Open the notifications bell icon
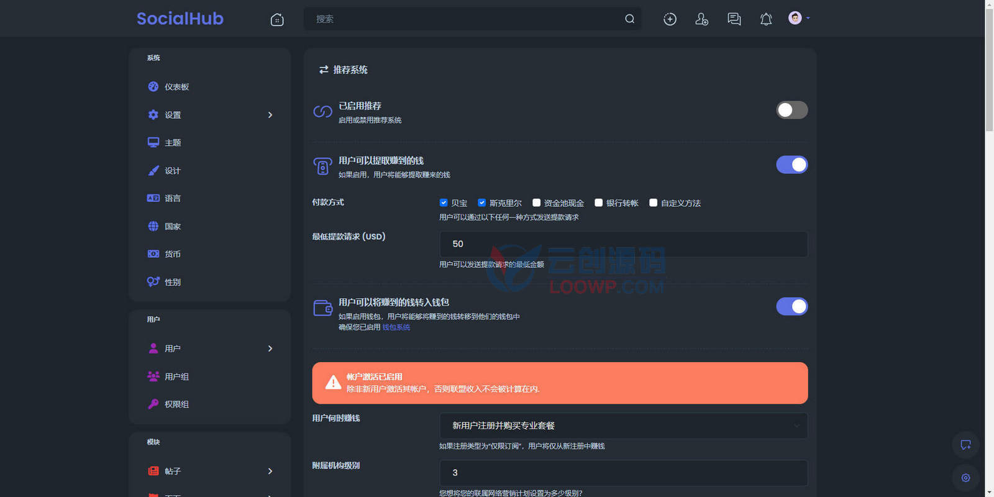Image resolution: width=994 pixels, height=497 pixels. pos(766,19)
